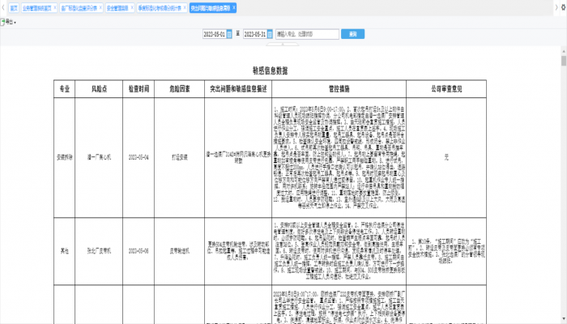The width and height of the screenshot is (567, 324).
Task: Open the 安全管理目标 tab
Action: point(117,7)
